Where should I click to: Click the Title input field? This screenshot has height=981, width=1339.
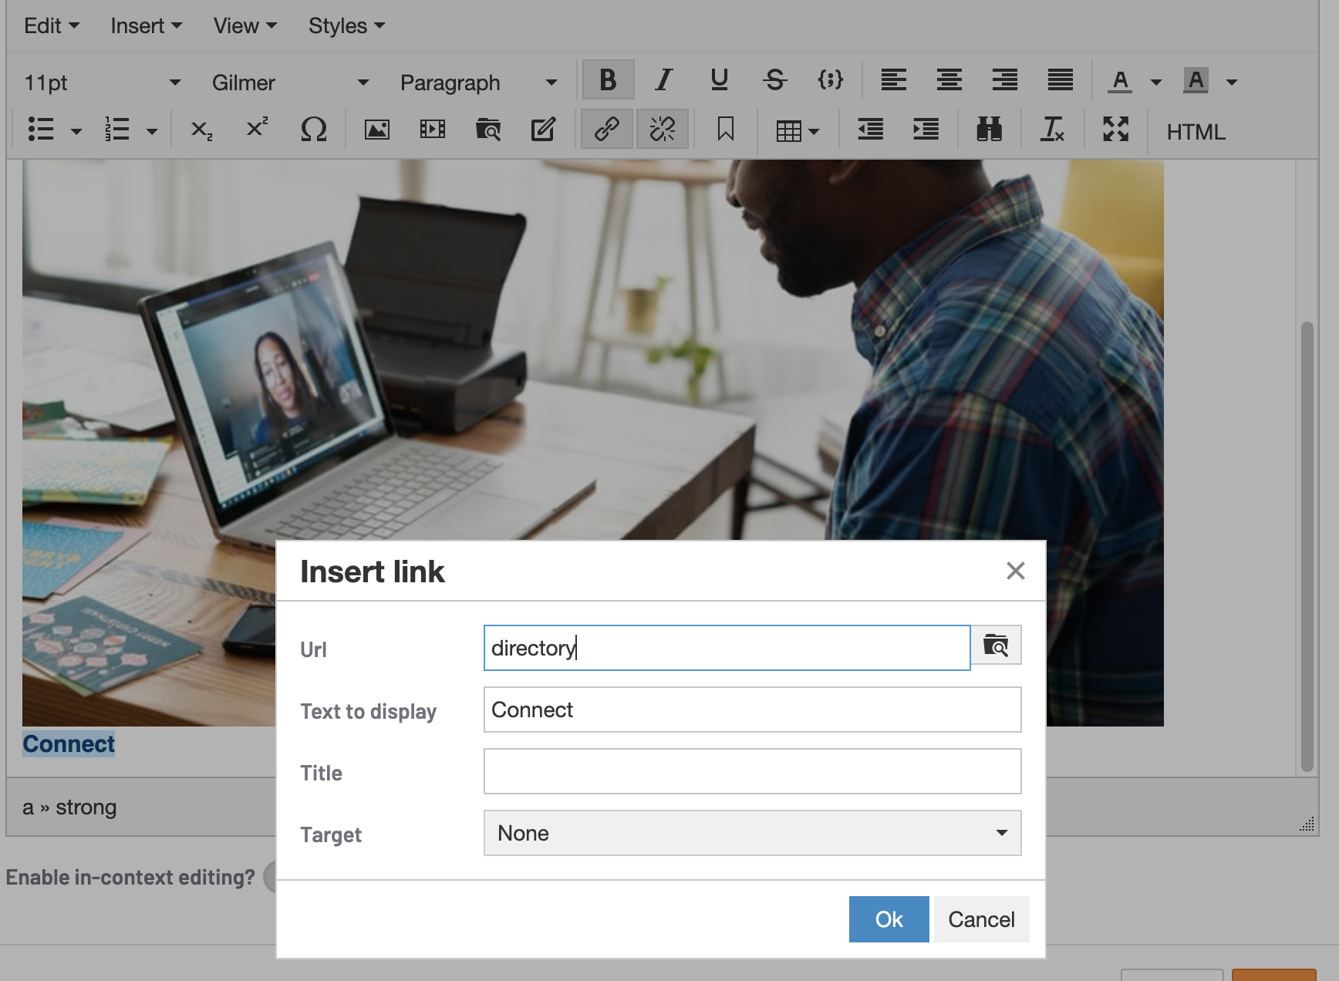pyautogui.click(x=752, y=771)
